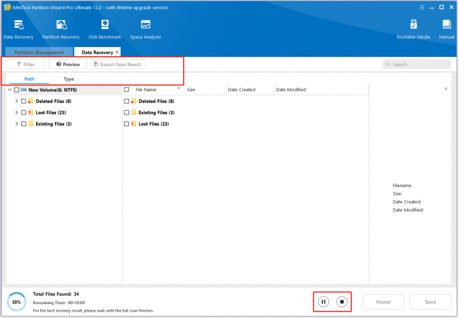
Task: Check Lost Files (23) in file list
Action: 127,124
